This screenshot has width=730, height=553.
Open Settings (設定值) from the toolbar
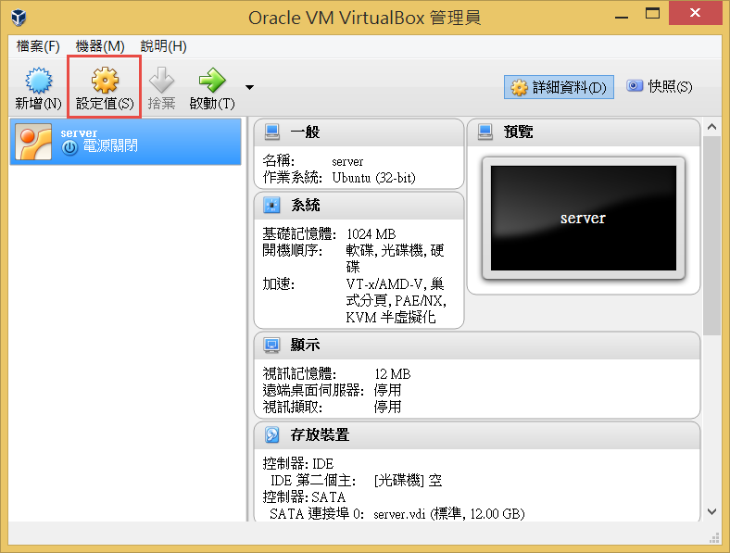coord(105,88)
